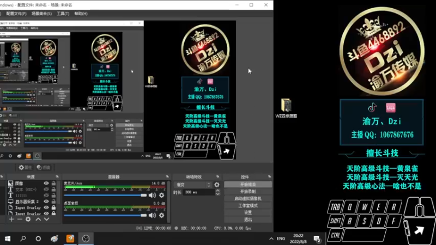This screenshot has height=245, width=436.
Task: Open the Windows Start menu
Action: pyautogui.click(x=8, y=238)
